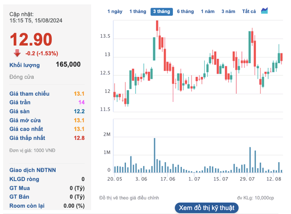The image size is (291, 214).
Task: Click the Giá trần value 14
Action: (81, 102)
